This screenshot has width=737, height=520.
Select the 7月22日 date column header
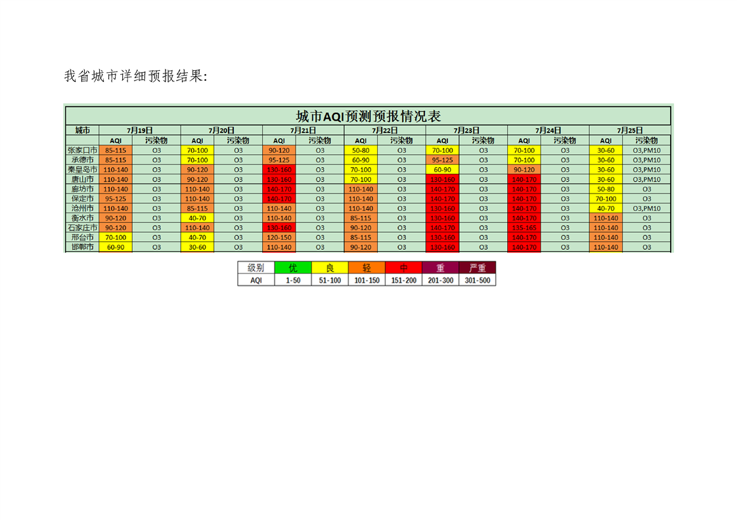384,130
